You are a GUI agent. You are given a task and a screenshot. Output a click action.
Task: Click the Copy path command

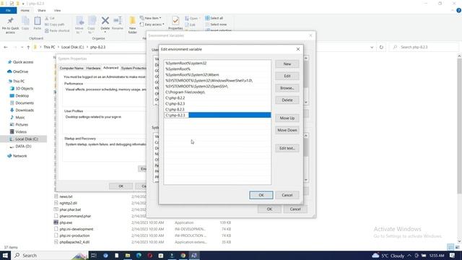(55, 25)
